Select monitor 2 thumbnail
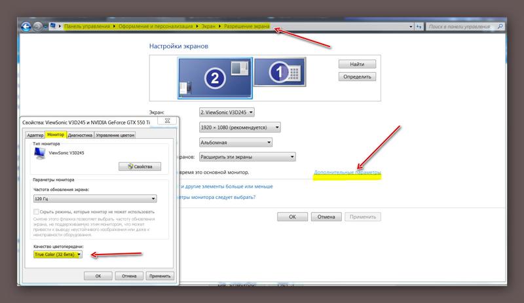Viewport: 524px width, 303px height. tap(215, 78)
